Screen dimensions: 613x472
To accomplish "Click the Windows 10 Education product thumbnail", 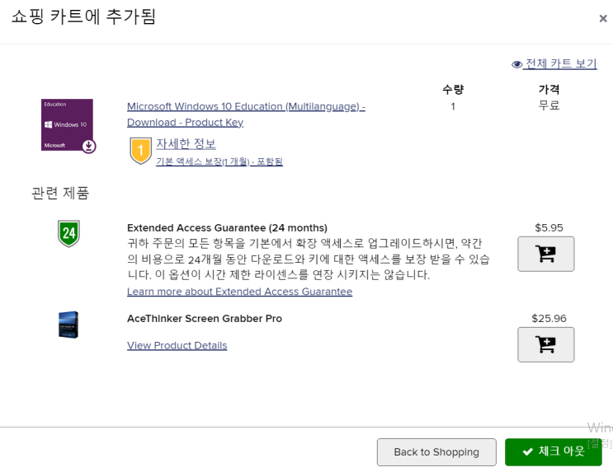I will click(x=68, y=126).
